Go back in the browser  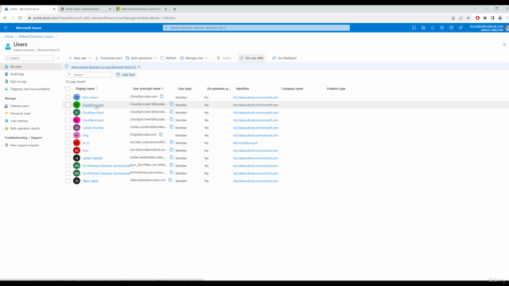click(6, 17)
